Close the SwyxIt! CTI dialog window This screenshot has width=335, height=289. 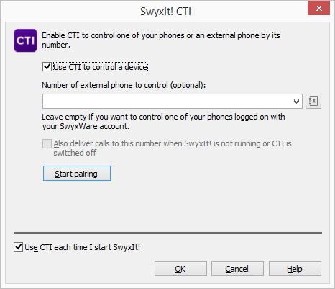click(x=319, y=9)
